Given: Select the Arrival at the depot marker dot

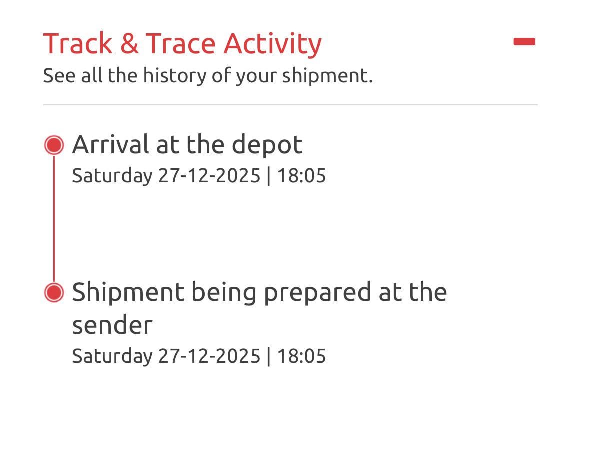Looking at the screenshot, I should tap(54, 145).
